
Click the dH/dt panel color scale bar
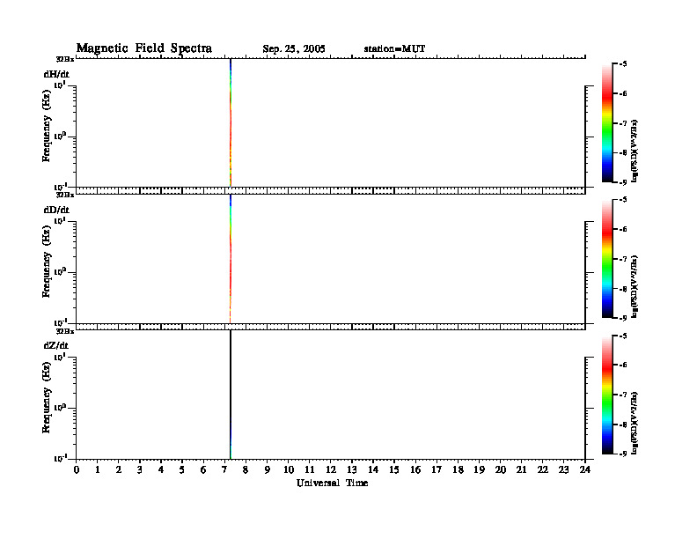point(607,122)
